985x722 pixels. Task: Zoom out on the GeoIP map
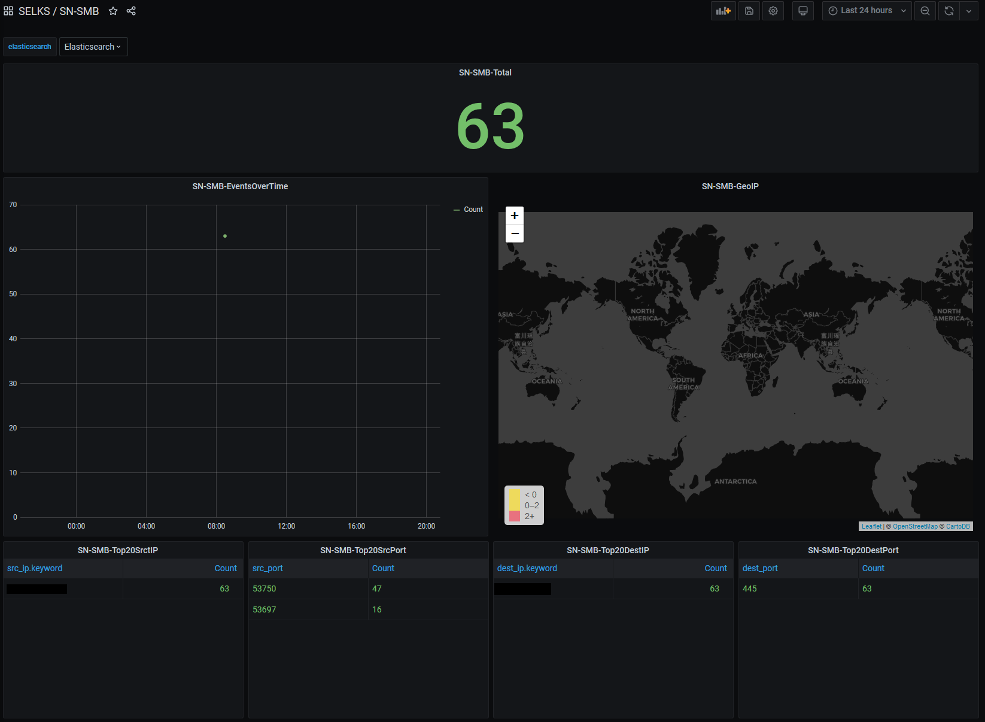(515, 233)
